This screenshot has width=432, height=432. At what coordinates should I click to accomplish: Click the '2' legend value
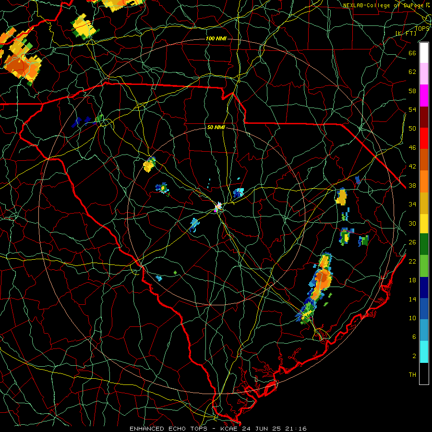[x=414, y=356]
